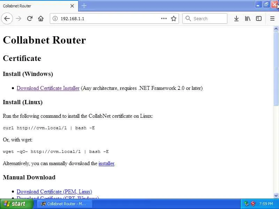
Task: Reload the current page
Action: [x=30, y=18]
